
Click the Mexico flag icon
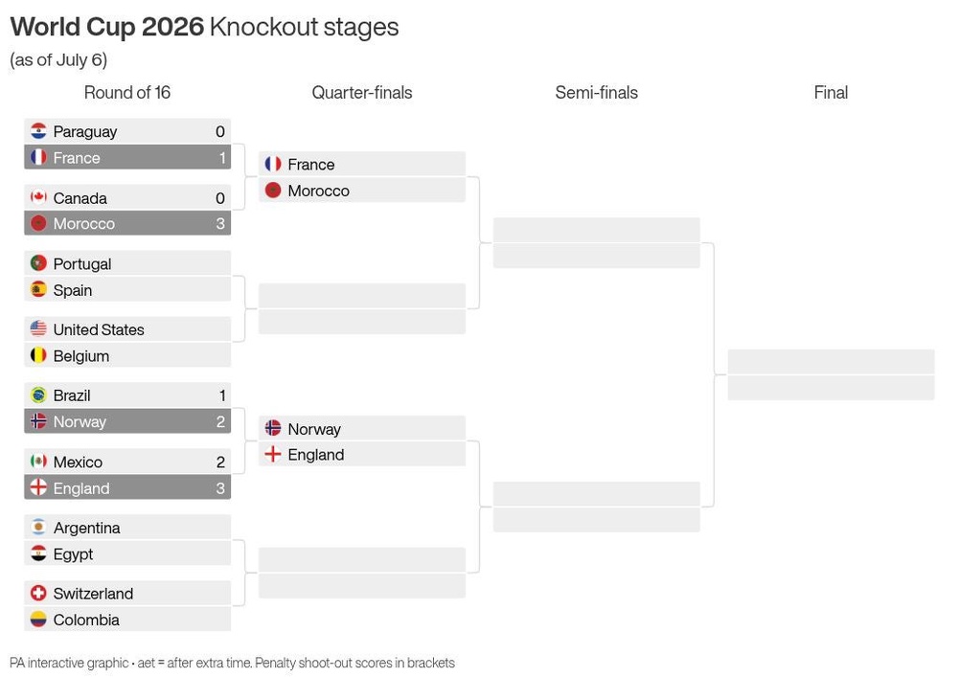coord(38,461)
